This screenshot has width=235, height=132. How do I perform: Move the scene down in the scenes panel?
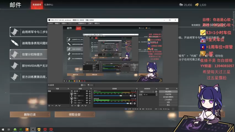coord(60,106)
